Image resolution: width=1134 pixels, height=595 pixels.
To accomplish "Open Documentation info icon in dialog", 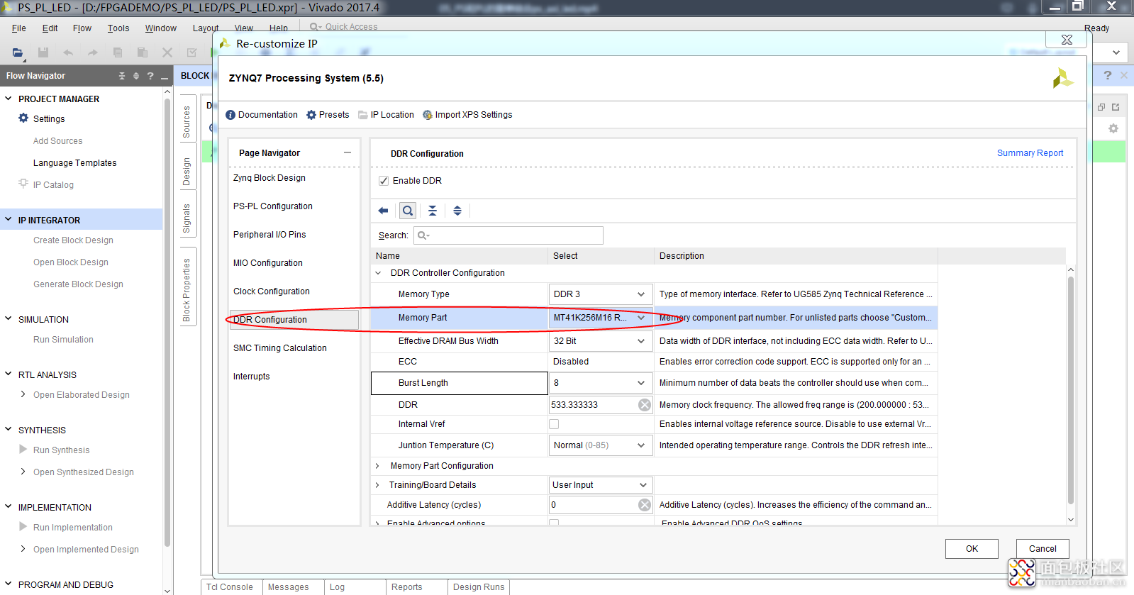I will tap(230, 115).
